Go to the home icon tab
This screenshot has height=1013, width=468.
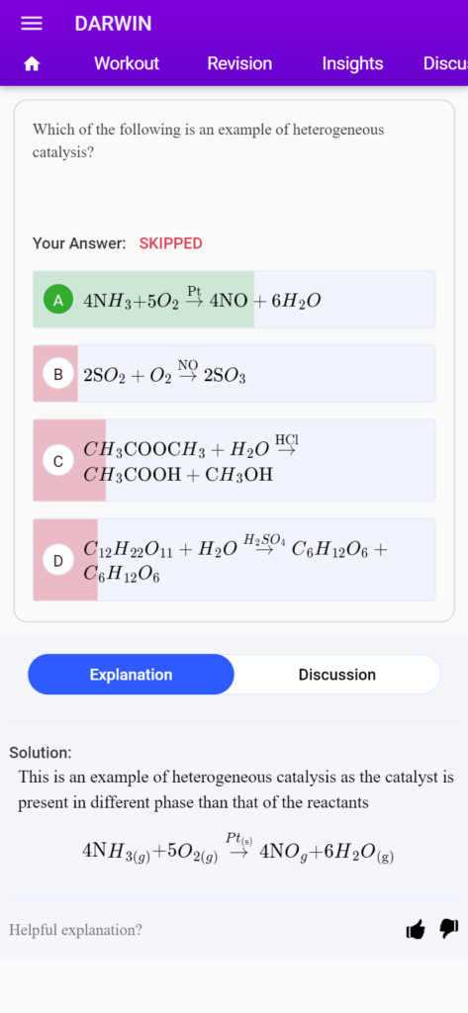32,64
